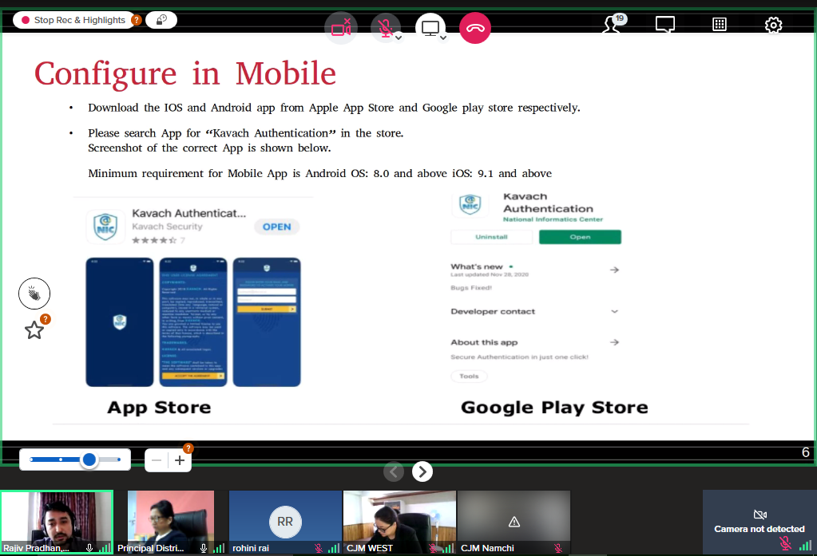Turn on the camera from top toolbar

[x=341, y=28]
